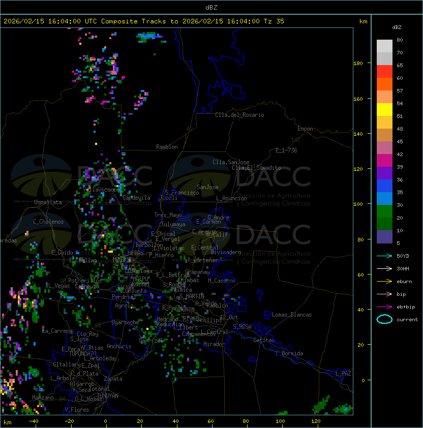The height and width of the screenshot is (428, 423).
Task: Click the magenta eb+bip arrow symbol
Action: 384,307
